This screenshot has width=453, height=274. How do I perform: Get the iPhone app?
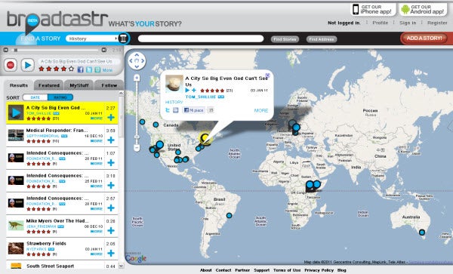372,10
